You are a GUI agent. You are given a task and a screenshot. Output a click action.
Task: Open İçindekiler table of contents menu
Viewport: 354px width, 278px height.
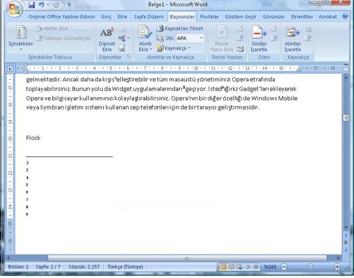pyautogui.click(x=21, y=38)
